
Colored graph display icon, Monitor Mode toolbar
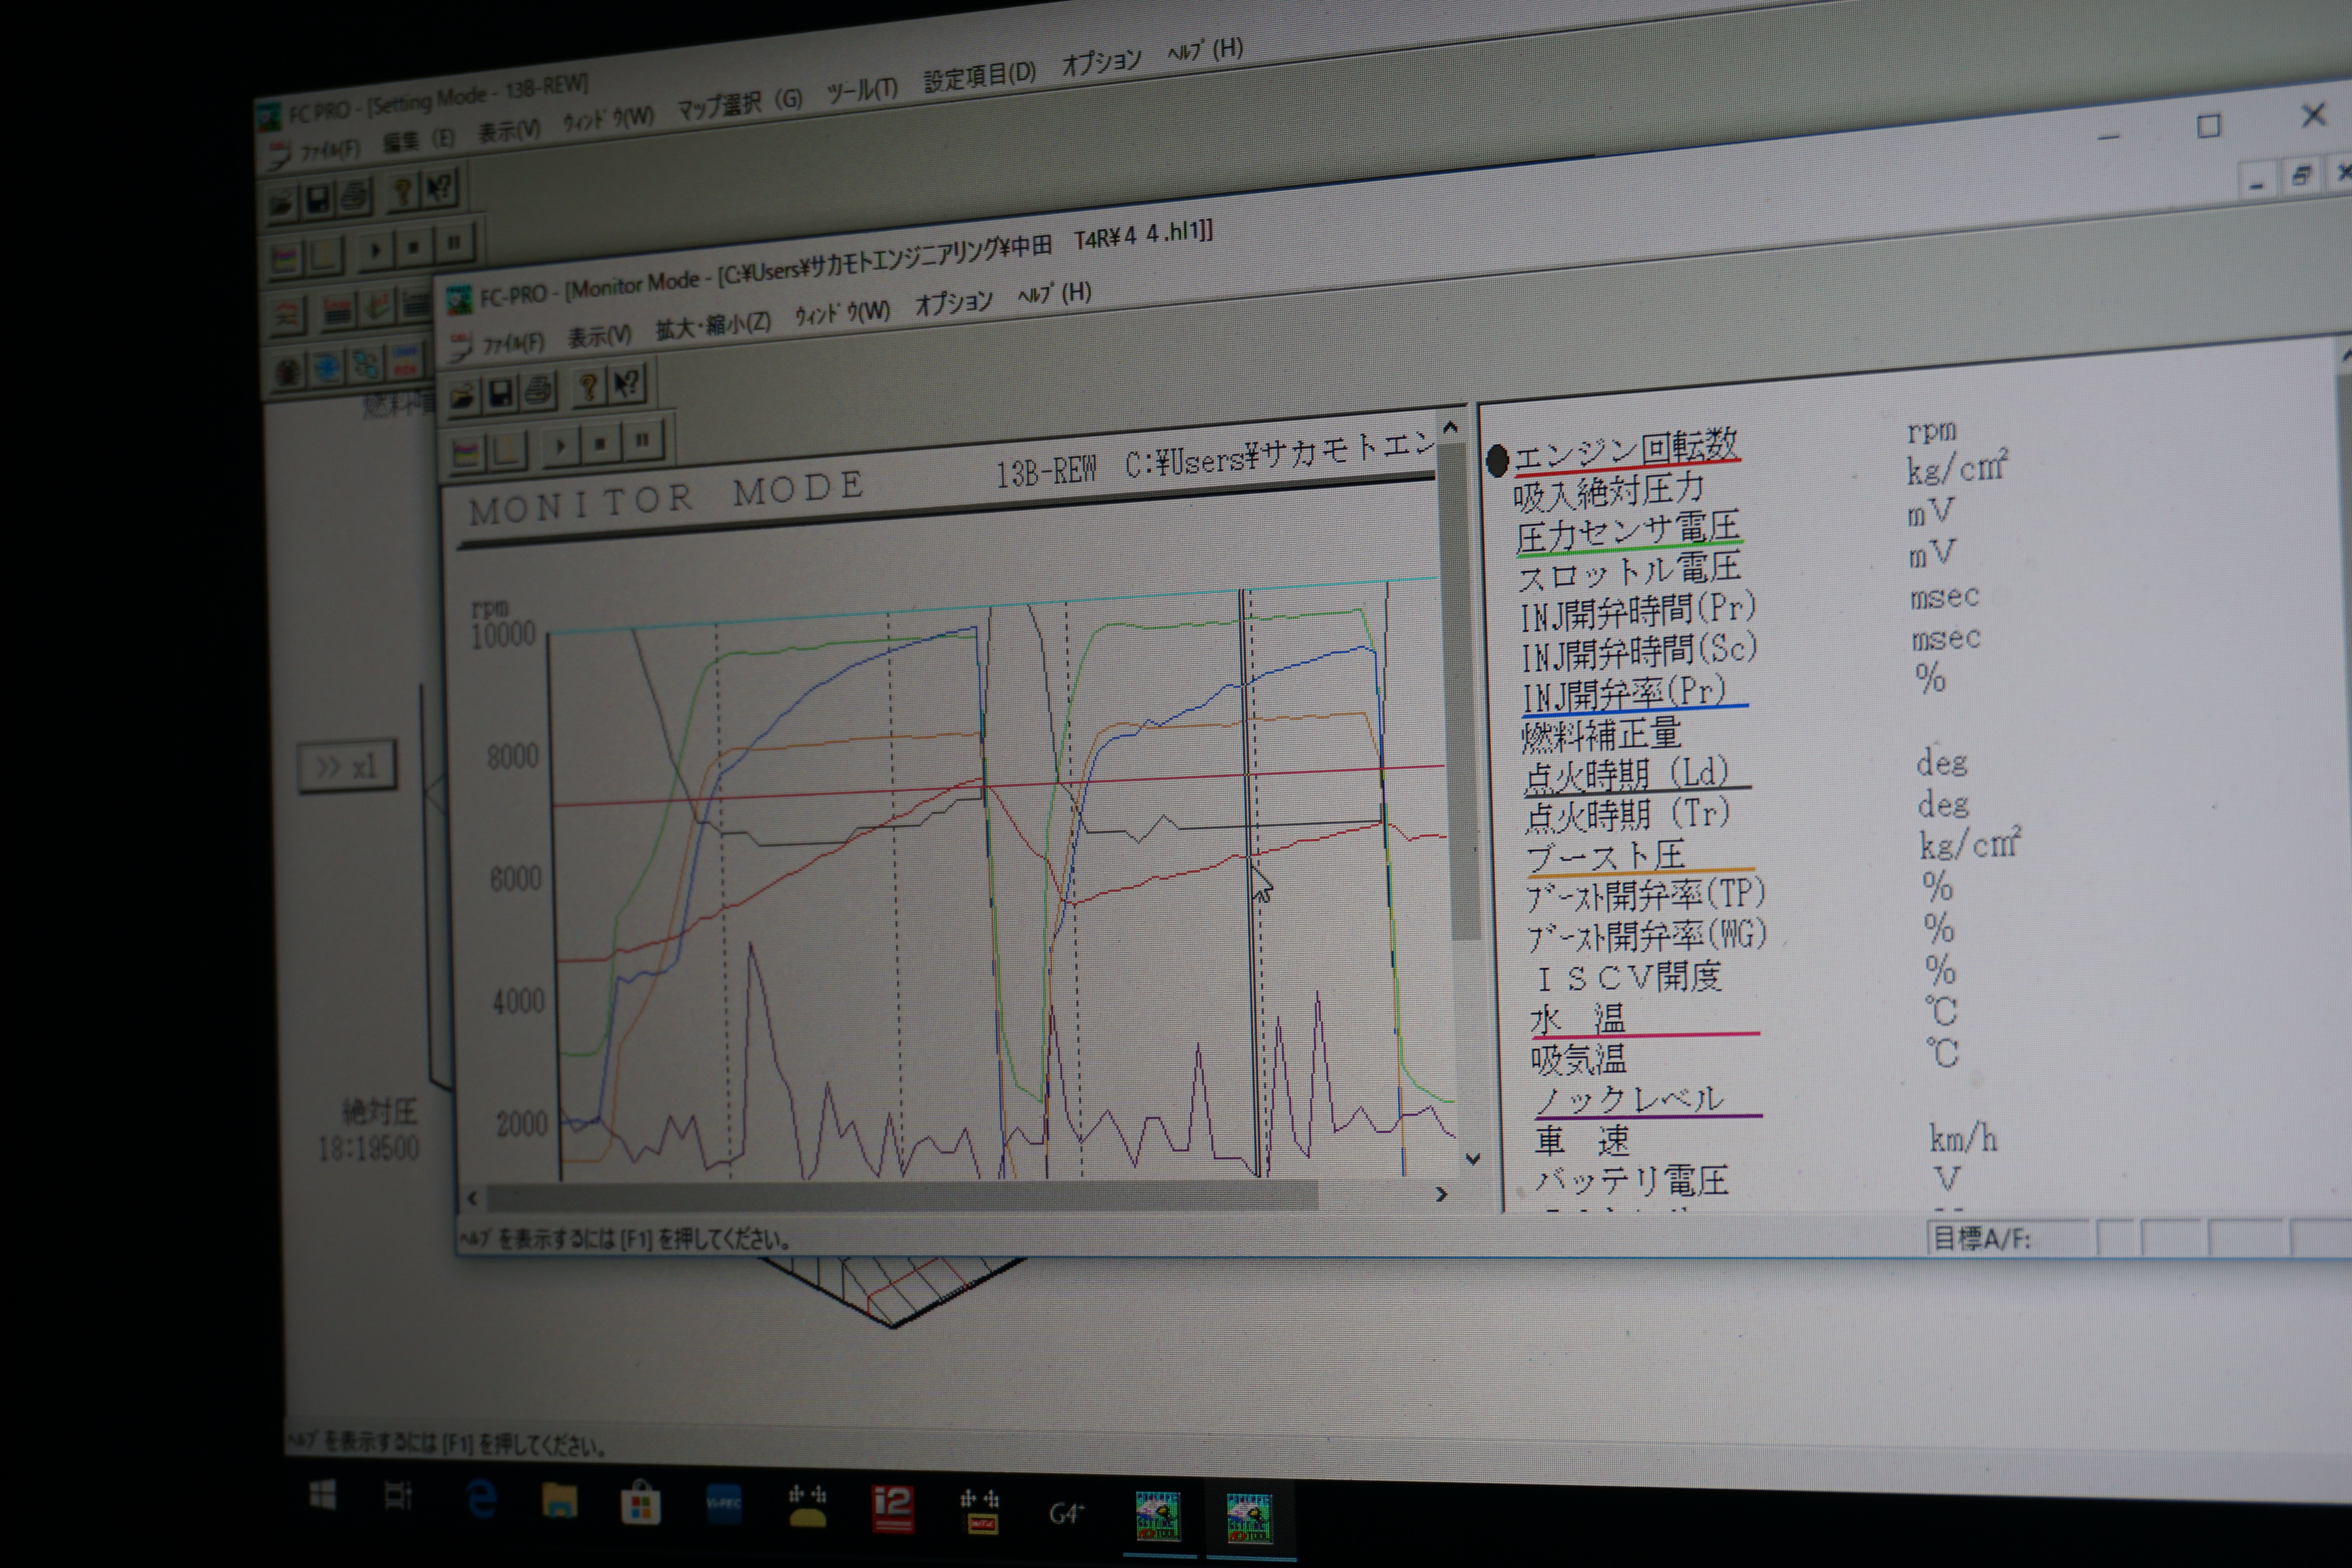point(466,454)
